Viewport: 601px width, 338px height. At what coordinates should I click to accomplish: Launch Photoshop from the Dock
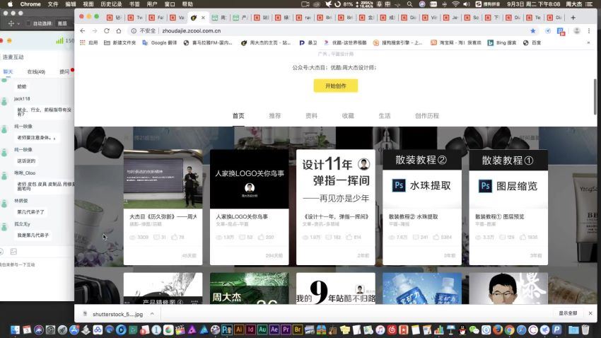[x=226, y=330]
